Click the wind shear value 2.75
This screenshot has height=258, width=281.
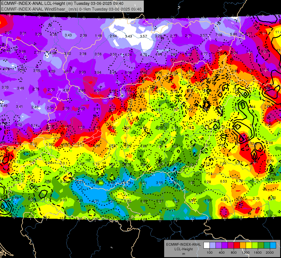point(256,199)
